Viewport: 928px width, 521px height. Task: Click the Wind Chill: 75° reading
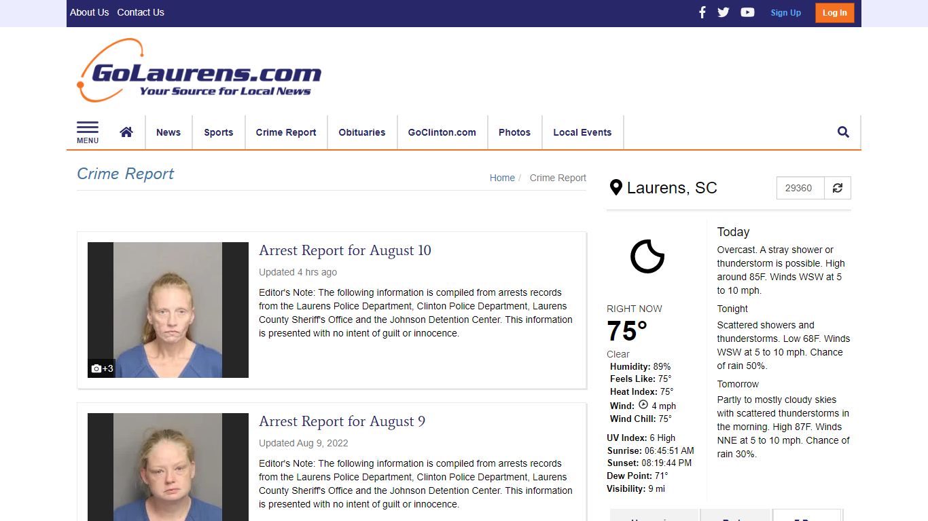(x=641, y=419)
